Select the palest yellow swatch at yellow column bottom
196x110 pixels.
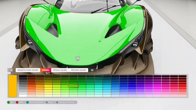click(48, 96)
